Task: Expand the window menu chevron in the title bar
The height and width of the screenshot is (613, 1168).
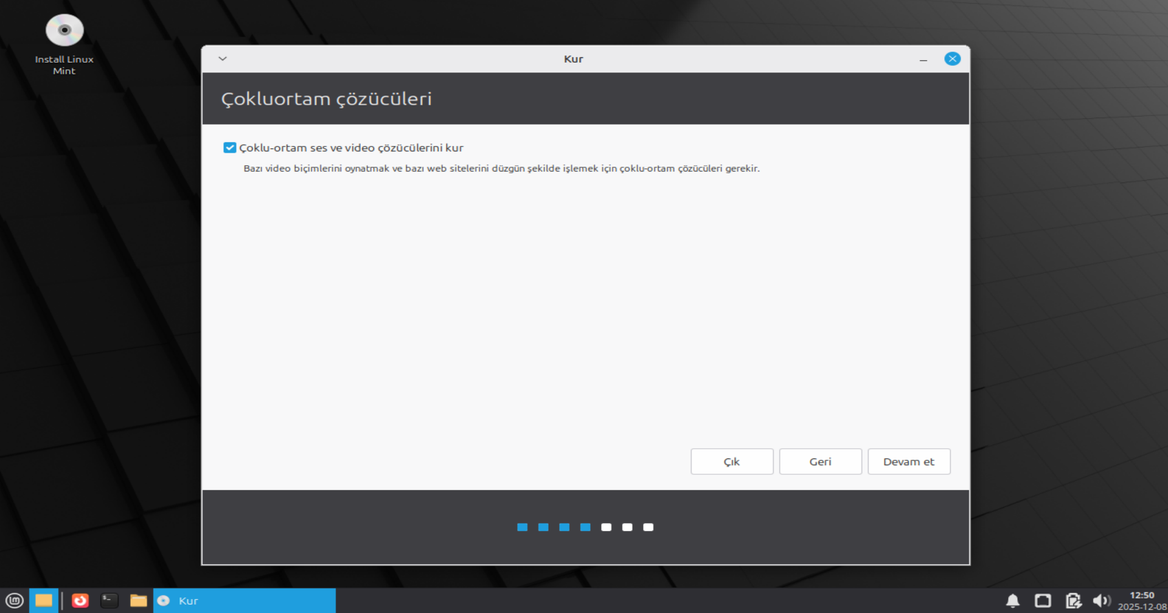Action: click(x=223, y=59)
